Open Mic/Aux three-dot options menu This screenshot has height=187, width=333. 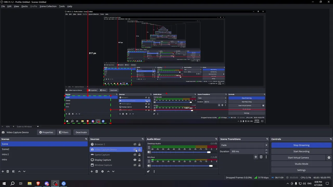[149, 161]
